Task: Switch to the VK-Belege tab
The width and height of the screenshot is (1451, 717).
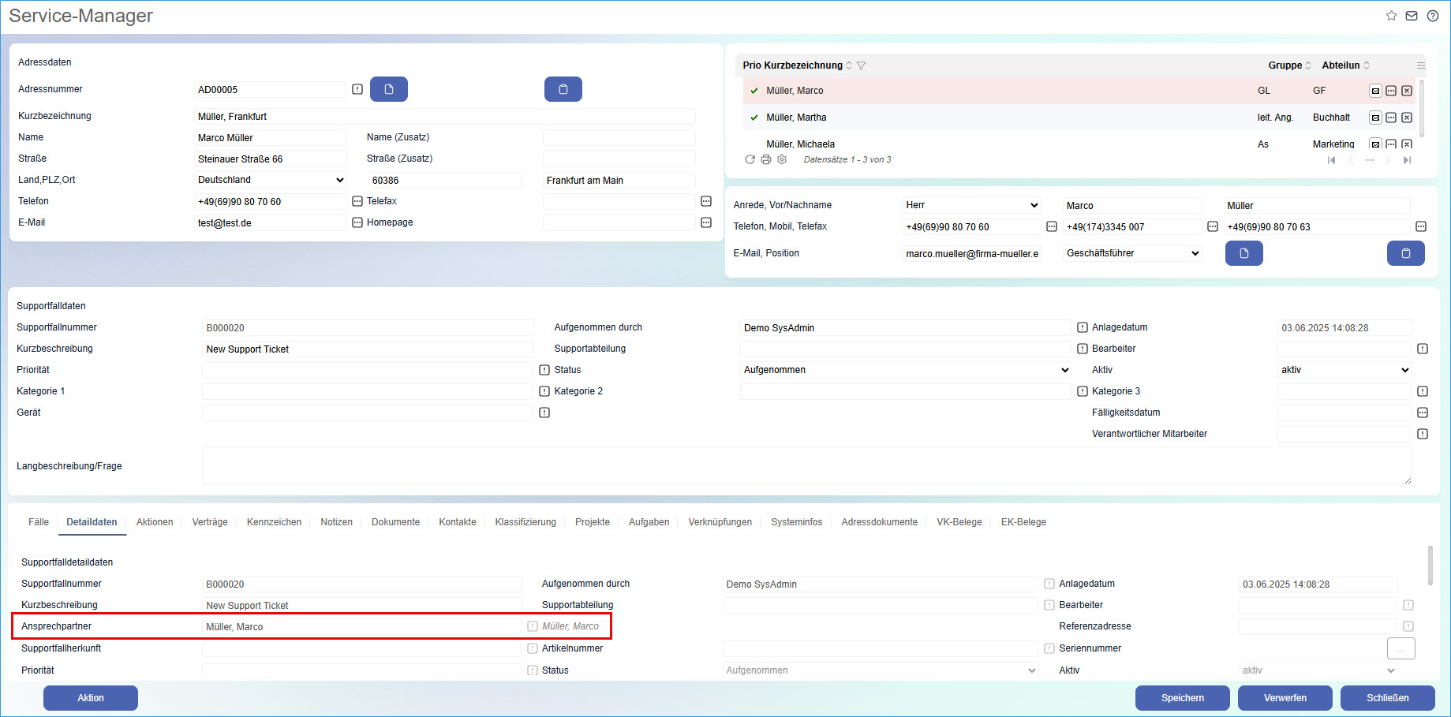Action: click(959, 522)
